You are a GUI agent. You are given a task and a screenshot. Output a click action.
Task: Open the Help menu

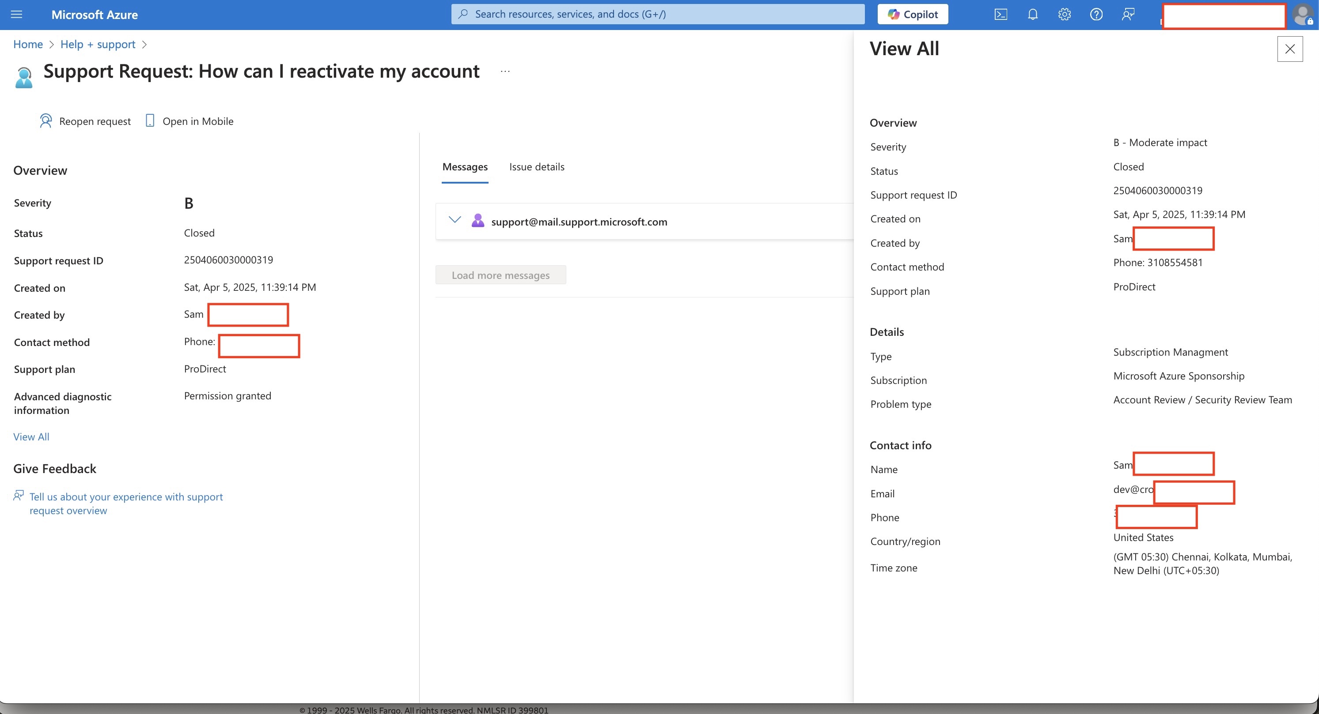point(1096,14)
